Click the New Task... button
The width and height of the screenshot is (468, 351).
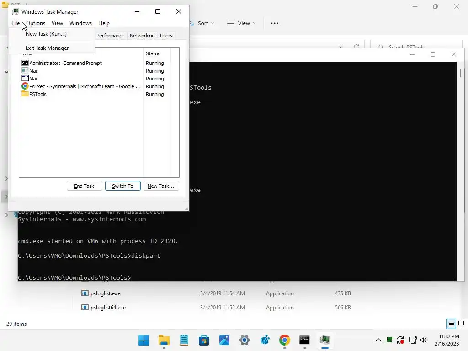[x=161, y=186]
